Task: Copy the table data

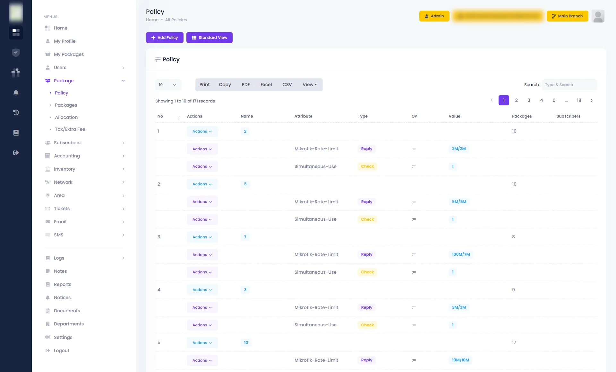Action: tap(225, 84)
